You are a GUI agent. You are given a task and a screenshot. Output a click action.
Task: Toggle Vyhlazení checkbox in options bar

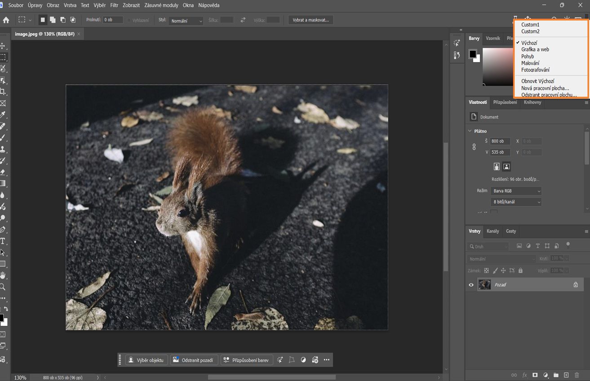click(x=129, y=20)
